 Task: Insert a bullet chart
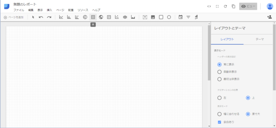coord(125,17)
